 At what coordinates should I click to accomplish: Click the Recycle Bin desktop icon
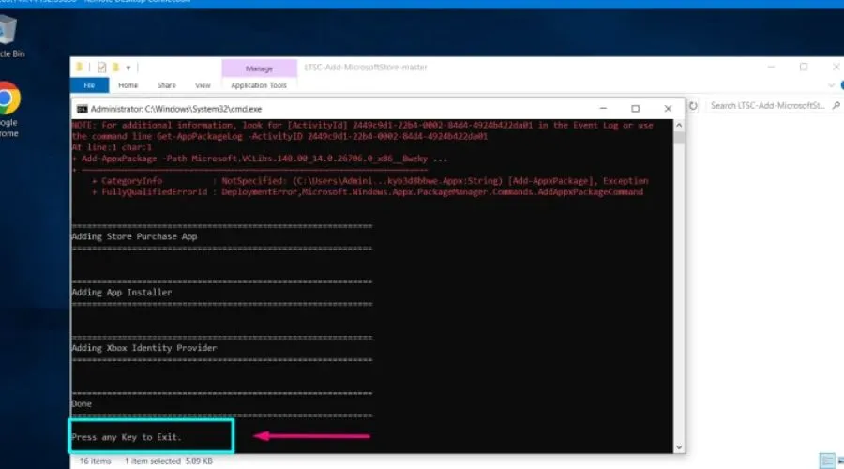tap(9, 31)
